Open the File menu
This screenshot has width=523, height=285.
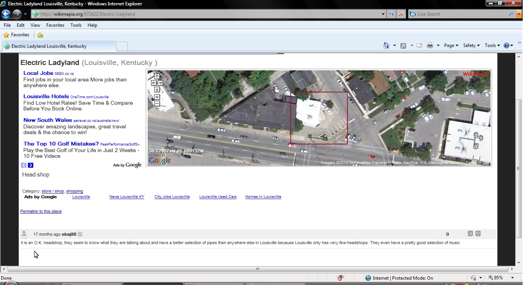pyautogui.click(x=7, y=25)
